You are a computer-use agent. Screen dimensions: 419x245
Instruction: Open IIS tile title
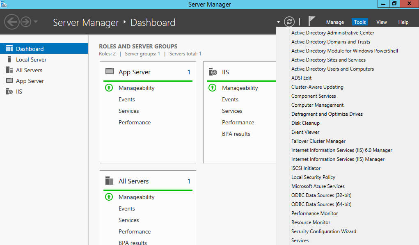225,72
